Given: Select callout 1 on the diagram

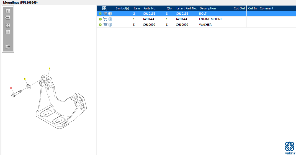Looking at the screenshot, I should 50,69.
